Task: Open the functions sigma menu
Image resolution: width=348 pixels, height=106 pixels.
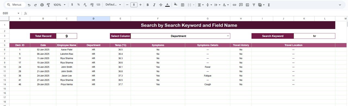Action: [x=269, y=5]
